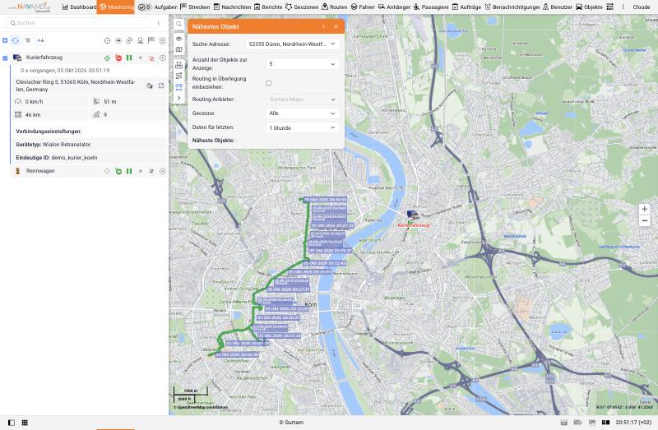
Task: Open the Daten für letzten dropdown
Action: tap(303, 127)
